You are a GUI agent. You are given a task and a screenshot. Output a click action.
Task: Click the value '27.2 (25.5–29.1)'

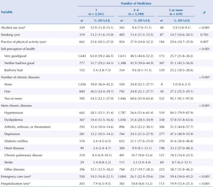pyautogui.click(x=182, y=91)
